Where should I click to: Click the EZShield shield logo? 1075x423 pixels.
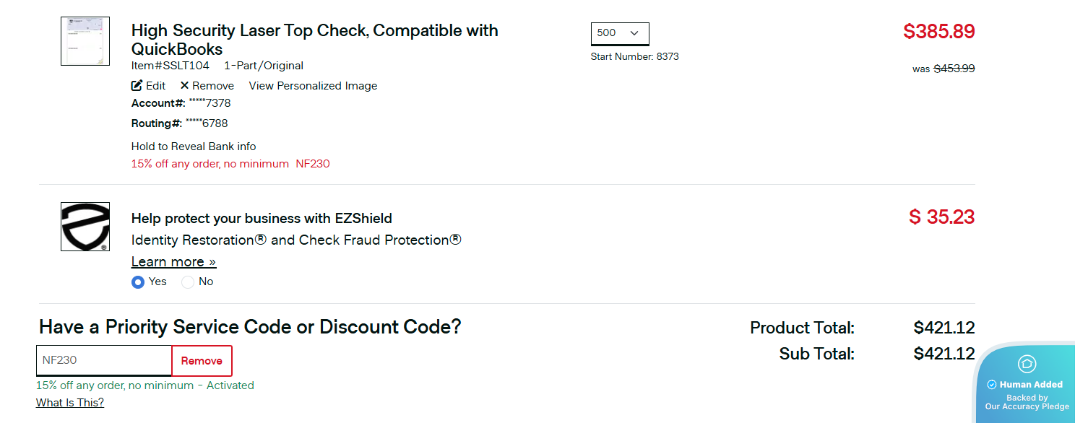85,227
